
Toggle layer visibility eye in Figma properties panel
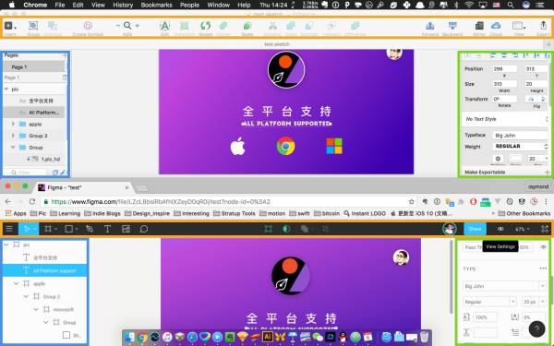[x=544, y=246]
